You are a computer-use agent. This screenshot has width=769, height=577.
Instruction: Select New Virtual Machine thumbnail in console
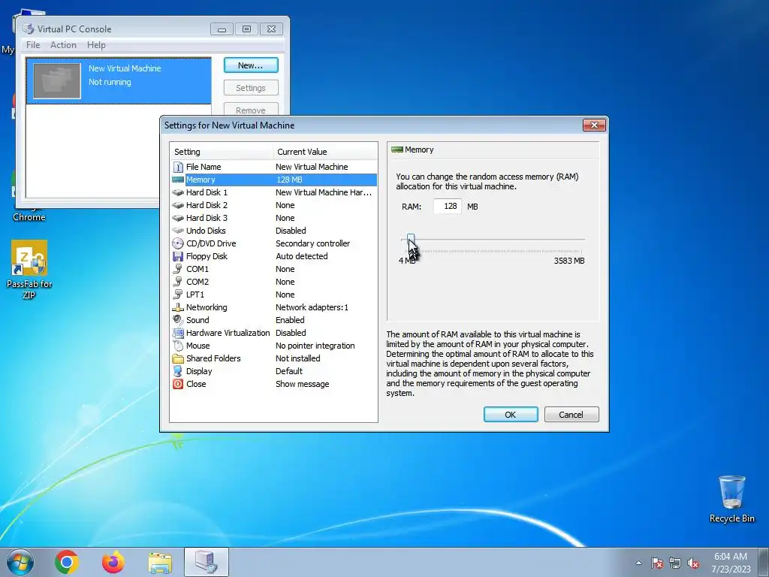tap(57, 81)
